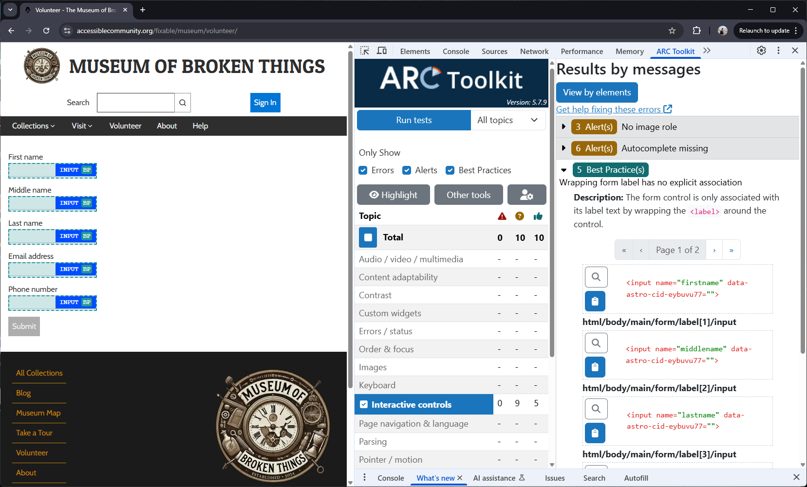Click the Run tests button
807x487 pixels.
click(414, 120)
